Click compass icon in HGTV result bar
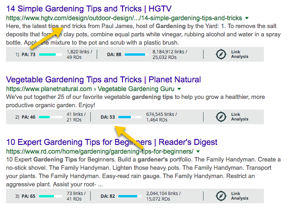The height and width of the screenshot is (213, 292). point(222,54)
